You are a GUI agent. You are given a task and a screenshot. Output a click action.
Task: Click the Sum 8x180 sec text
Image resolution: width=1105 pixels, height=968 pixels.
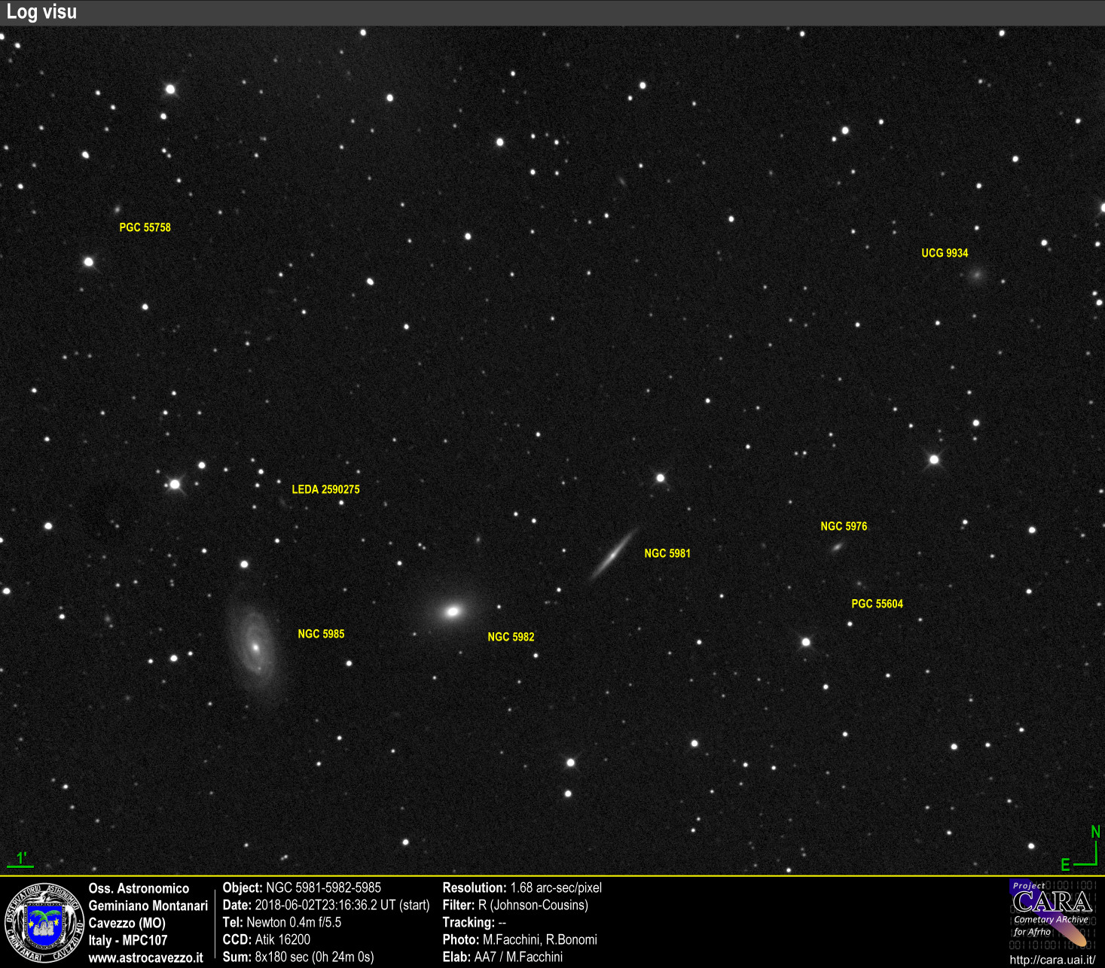click(298, 957)
